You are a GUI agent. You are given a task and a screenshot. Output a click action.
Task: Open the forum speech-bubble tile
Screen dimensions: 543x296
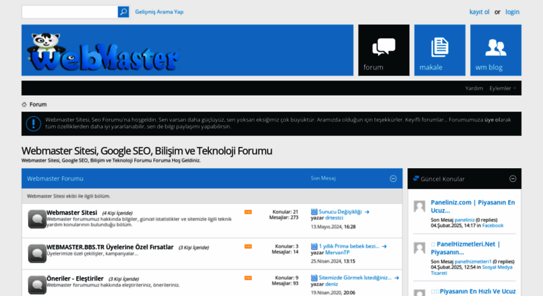point(384,50)
